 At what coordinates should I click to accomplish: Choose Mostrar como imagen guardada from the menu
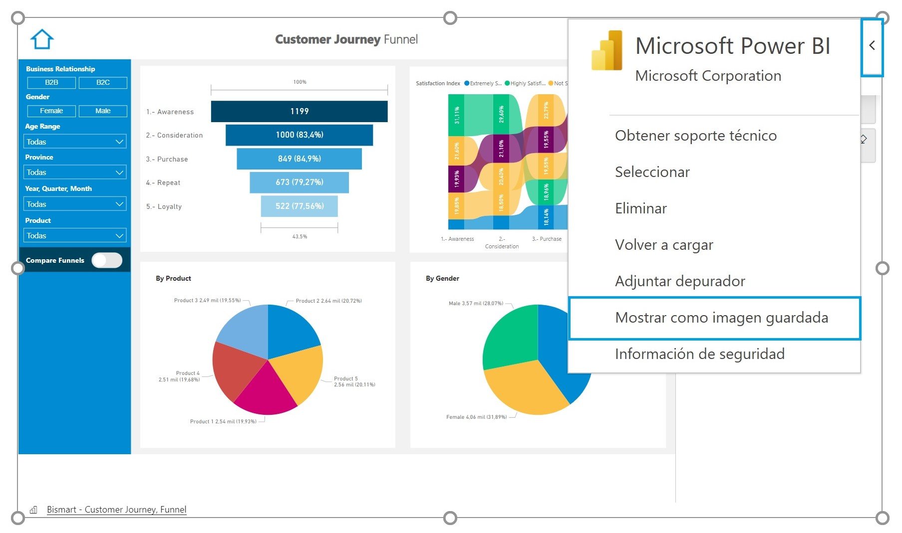click(x=721, y=318)
